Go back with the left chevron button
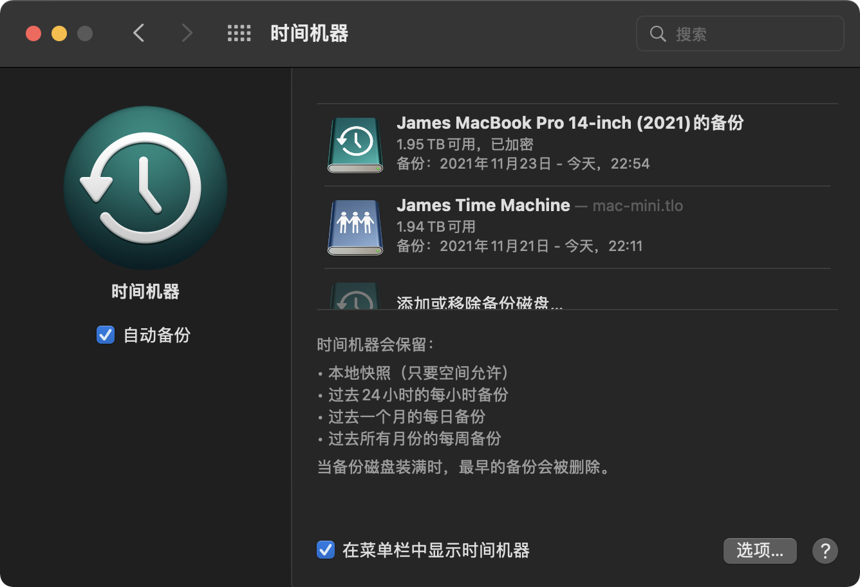 [138, 33]
